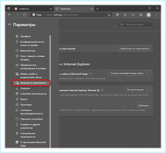This screenshot has width=166, height=153.
Task: Click the search magnifier icon
Action: 122,25
